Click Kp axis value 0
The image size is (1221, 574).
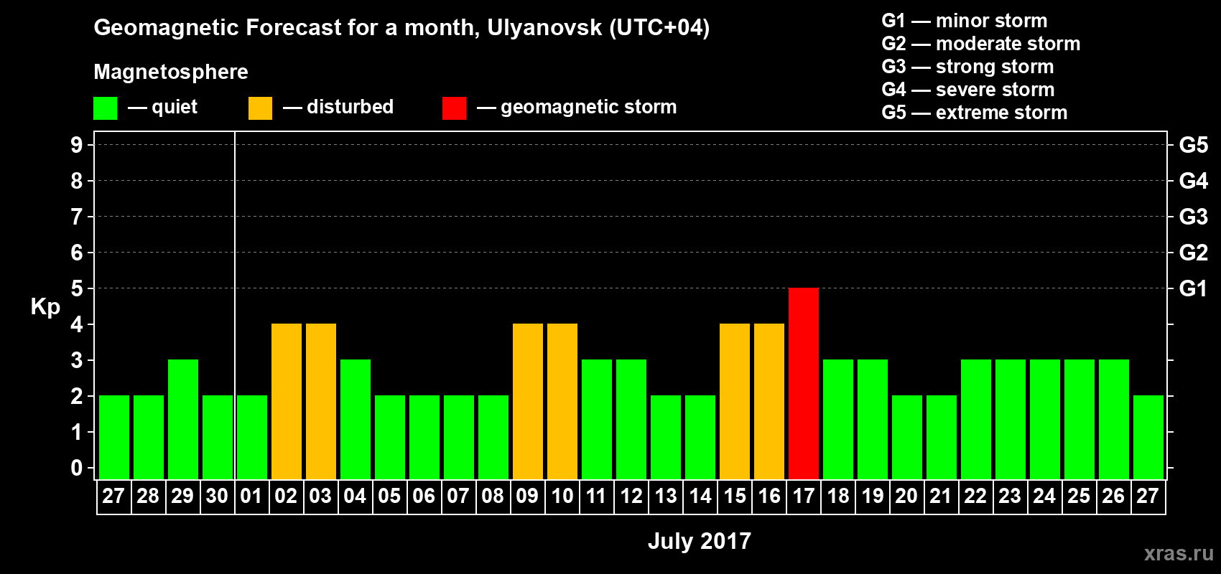(77, 468)
